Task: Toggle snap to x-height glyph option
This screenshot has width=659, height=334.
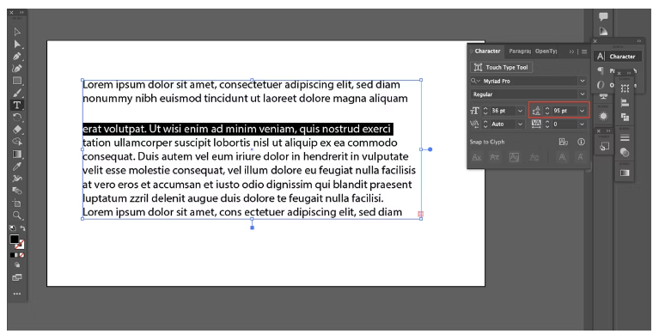Action: (495, 157)
